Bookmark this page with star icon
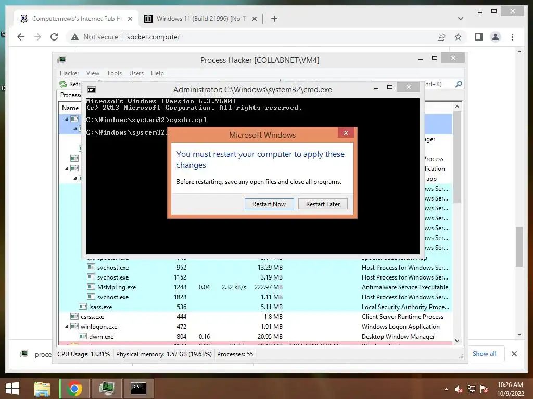This screenshot has height=399, width=533. 458,37
